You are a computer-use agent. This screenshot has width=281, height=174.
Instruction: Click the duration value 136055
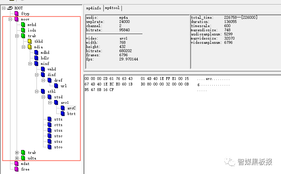230,22
